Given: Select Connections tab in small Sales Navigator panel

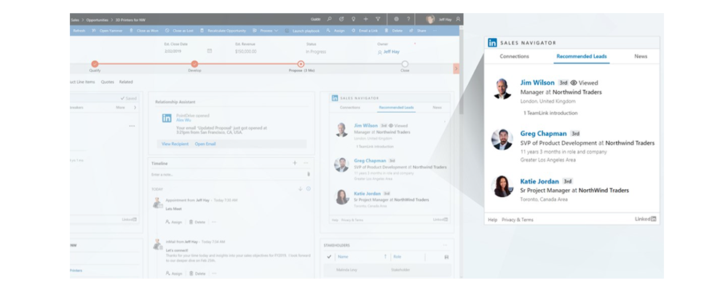Looking at the screenshot, I should point(350,107).
